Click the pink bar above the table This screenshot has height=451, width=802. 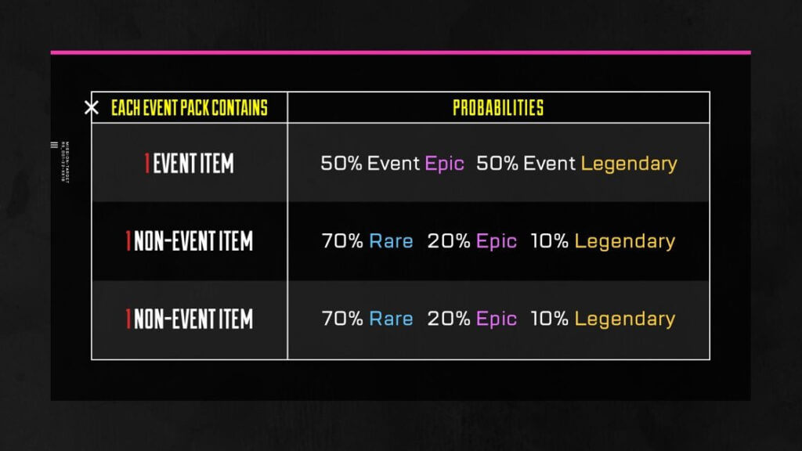[x=400, y=52]
